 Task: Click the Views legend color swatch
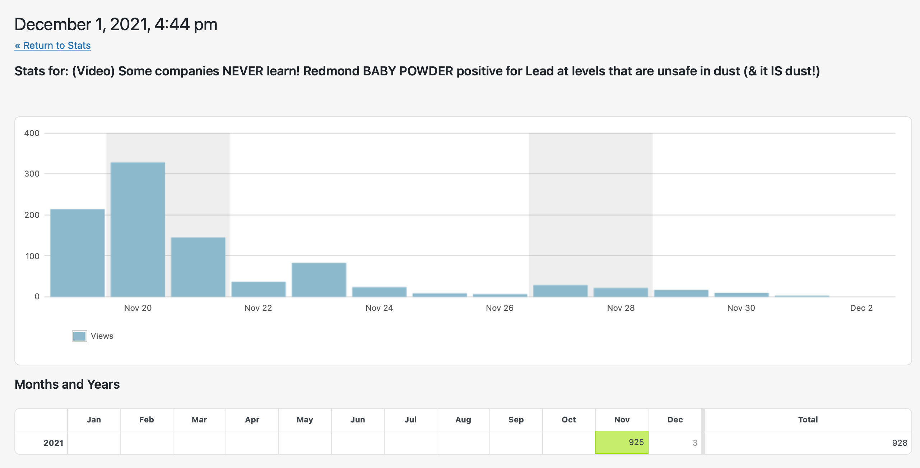pyautogui.click(x=79, y=336)
